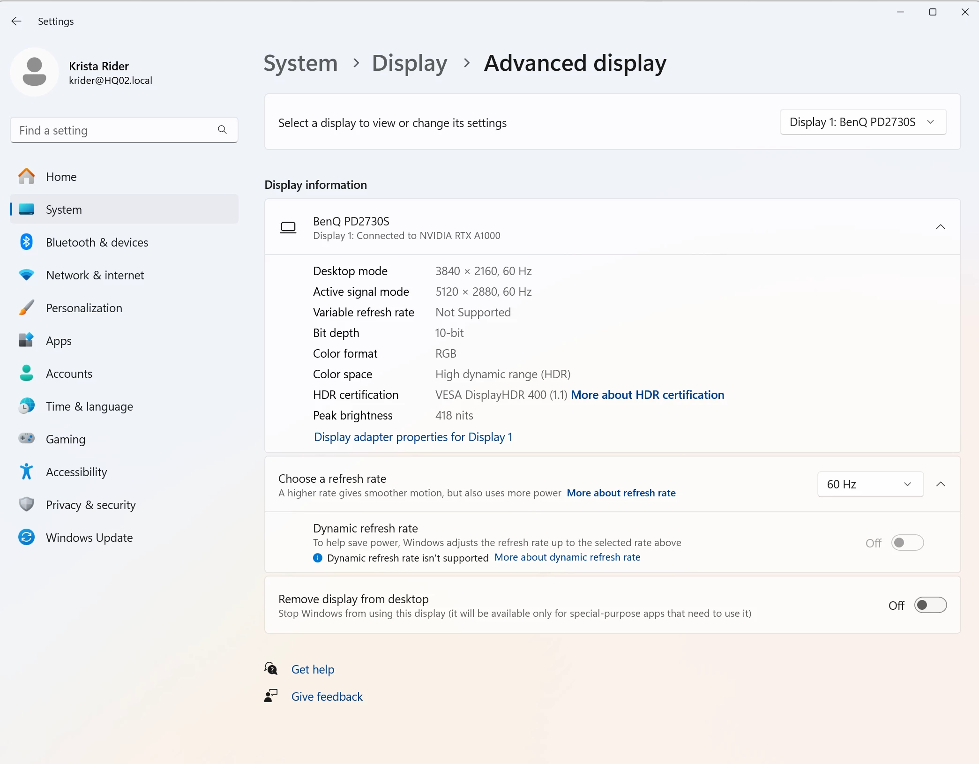
Task: Turn on Remove display from desktop
Action: click(x=930, y=605)
